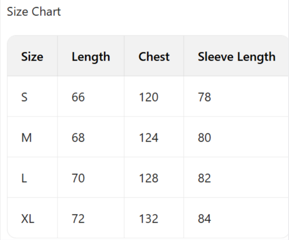The image size is (289, 240).
Task: Click sleeve length 80 in the M row
Action: 204,138
